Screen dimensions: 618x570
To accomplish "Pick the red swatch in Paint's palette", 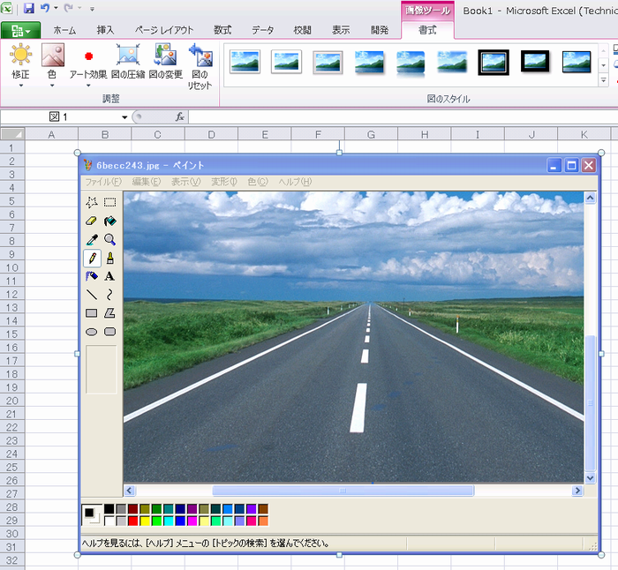I will 133,521.
